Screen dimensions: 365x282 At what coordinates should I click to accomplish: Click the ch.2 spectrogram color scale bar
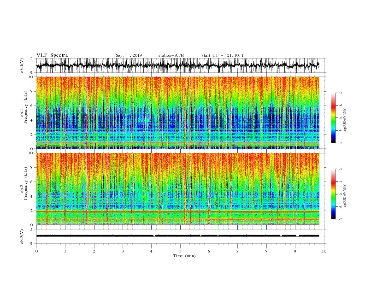point(333,194)
